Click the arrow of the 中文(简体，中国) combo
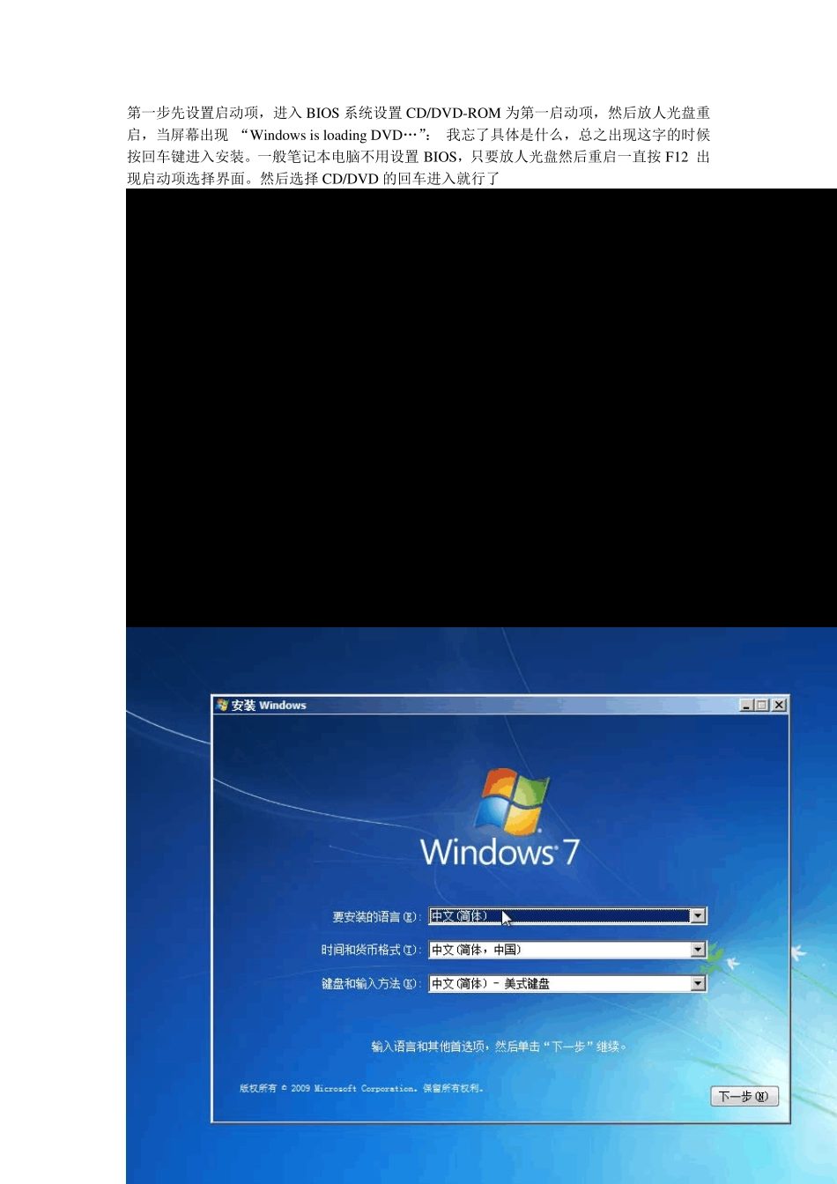 coord(698,950)
